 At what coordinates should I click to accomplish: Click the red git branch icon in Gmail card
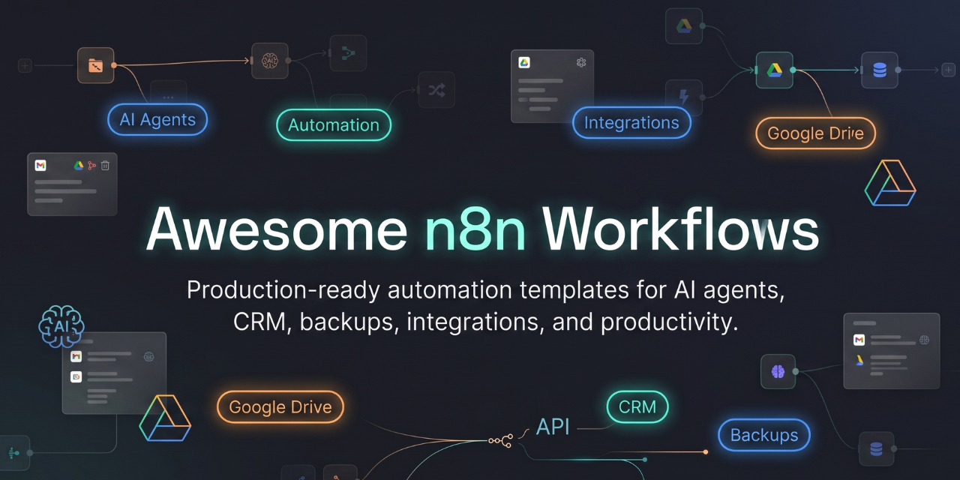(x=91, y=165)
